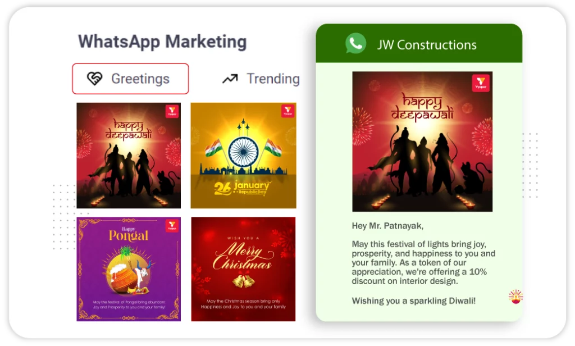Choose the Happy Pongal greeting thumbnail
The image size is (575, 346).
129,269
